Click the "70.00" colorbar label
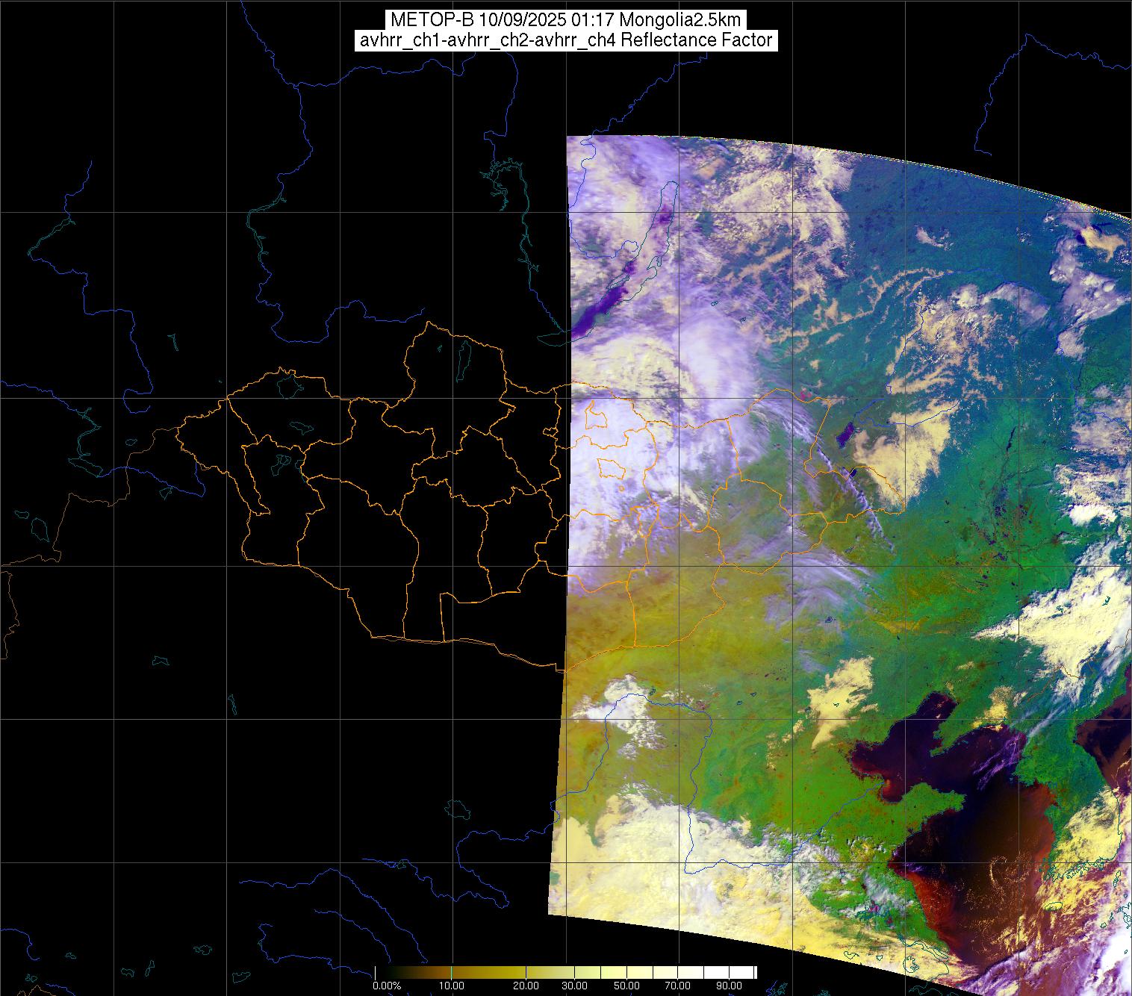This screenshot has height=996, width=1132. coord(678,986)
